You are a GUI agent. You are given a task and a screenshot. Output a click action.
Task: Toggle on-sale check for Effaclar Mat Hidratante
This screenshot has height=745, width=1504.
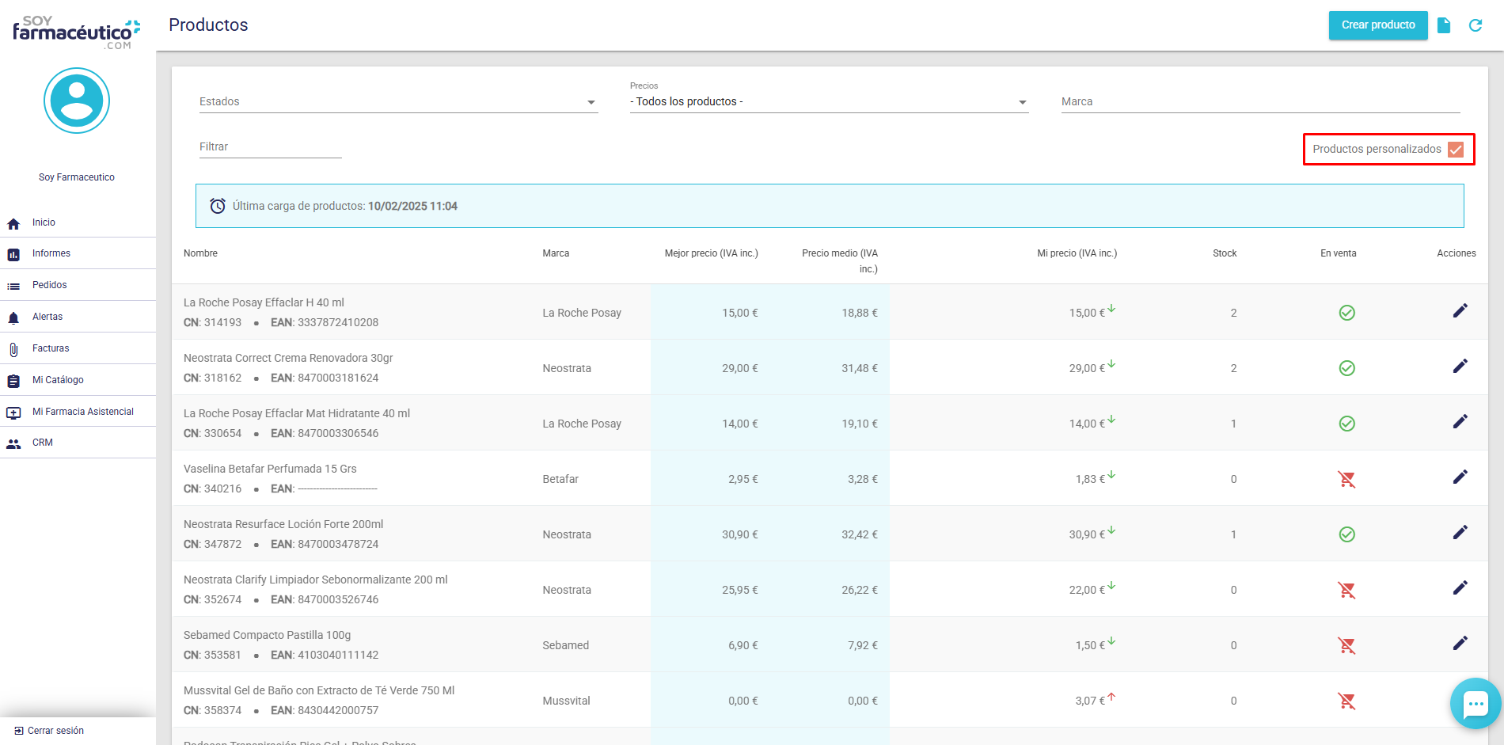coord(1346,424)
